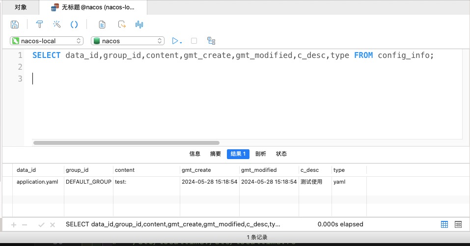The image size is (470, 246).
Task: Click the Stop query square button
Action: 194,41
